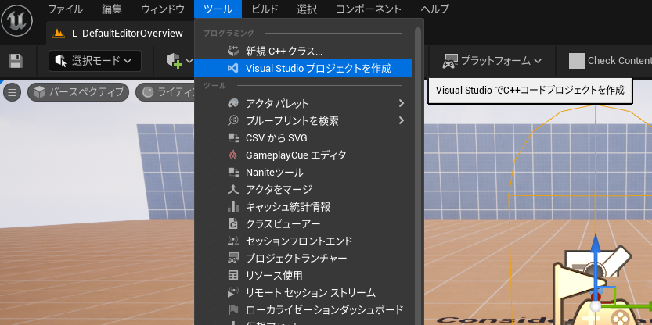The width and height of the screenshot is (652, 325).
Task: Click the Check Content square icon
Action: pos(576,61)
